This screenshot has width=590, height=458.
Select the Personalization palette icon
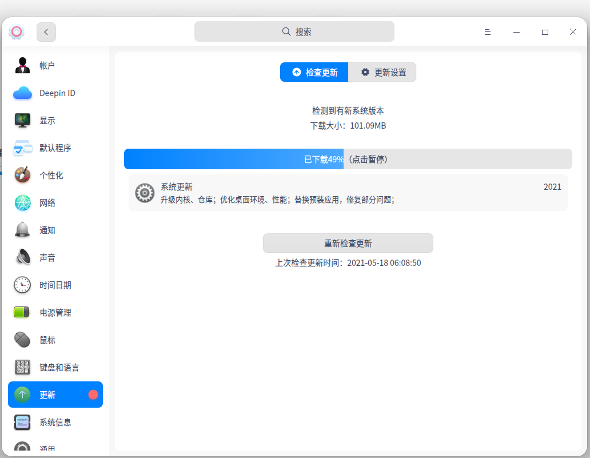click(x=22, y=175)
